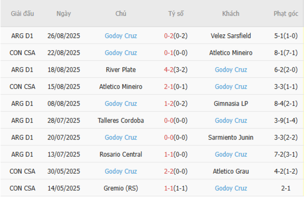Click the Velez Sarsfield team name

pos(231,36)
